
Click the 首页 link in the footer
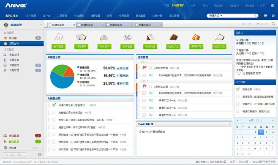coord(232,162)
